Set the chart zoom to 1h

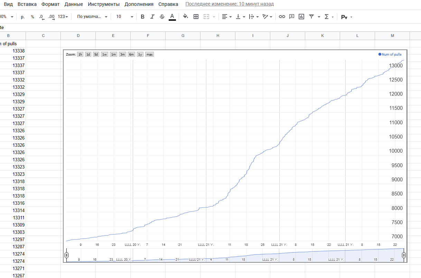point(80,54)
